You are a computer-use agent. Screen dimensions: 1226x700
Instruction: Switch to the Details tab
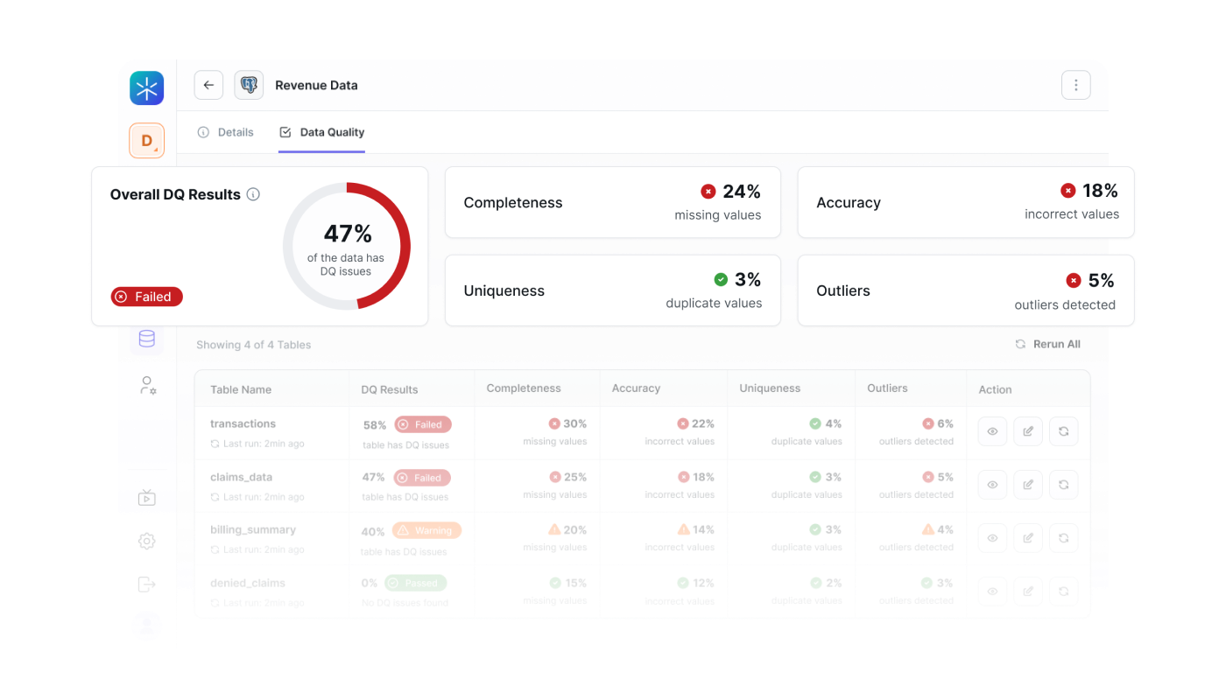(x=226, y=132)
